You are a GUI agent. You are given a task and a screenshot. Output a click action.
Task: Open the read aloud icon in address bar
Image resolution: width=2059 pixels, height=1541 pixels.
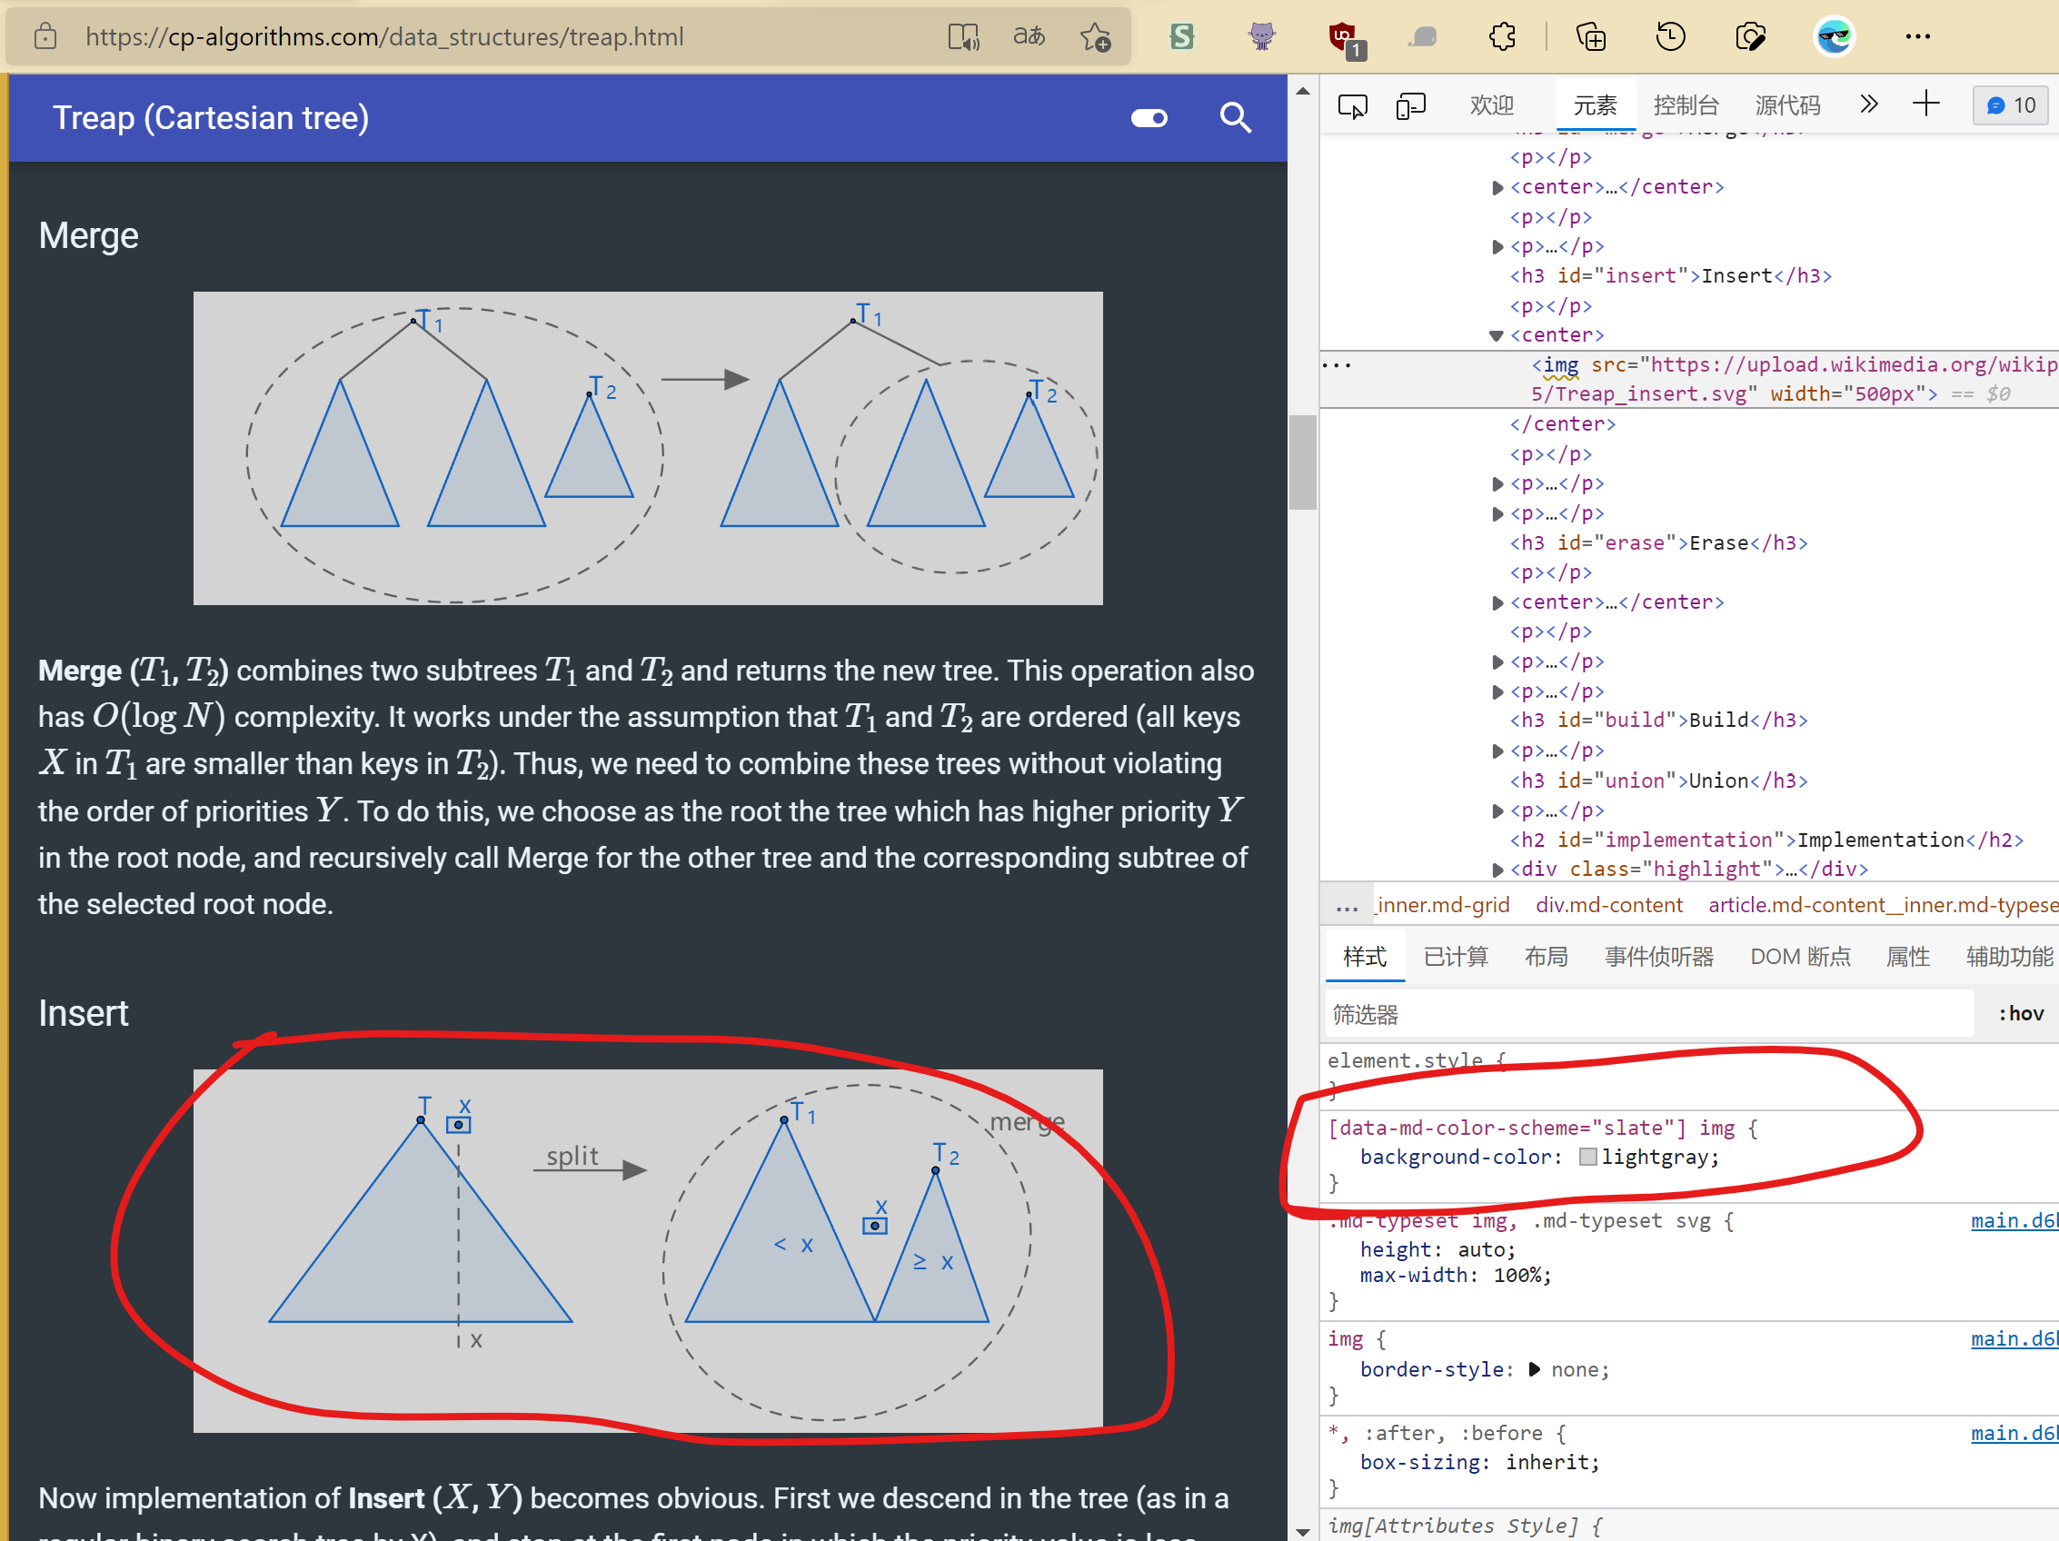pos(963,37)
